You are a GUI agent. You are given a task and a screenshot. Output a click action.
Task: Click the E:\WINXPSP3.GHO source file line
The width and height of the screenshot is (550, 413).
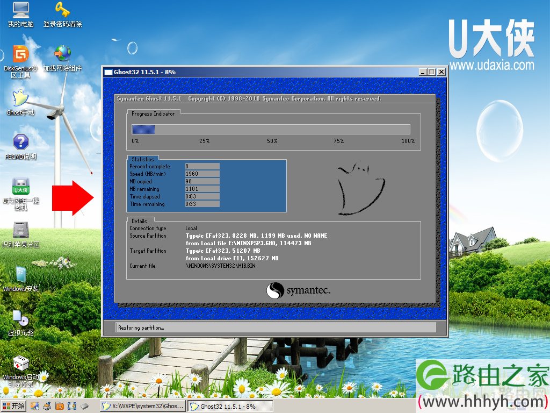tap(248, 243)
